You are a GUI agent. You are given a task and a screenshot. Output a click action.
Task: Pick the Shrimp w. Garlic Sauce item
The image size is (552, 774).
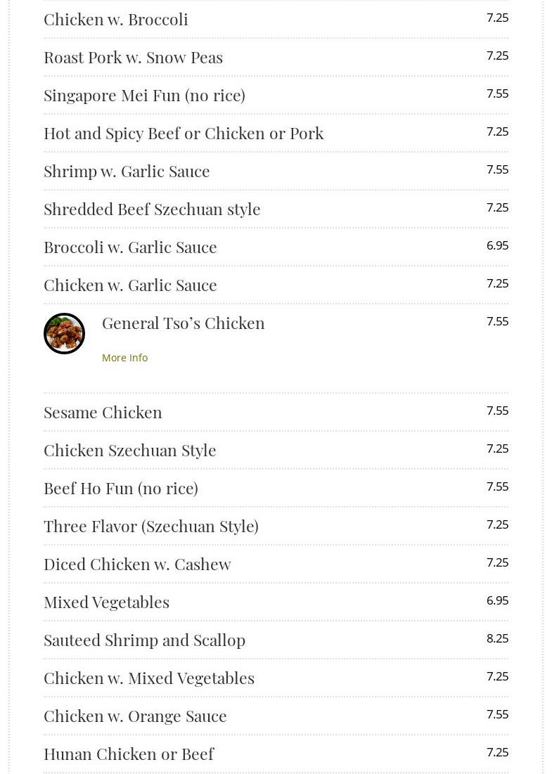[x=127, y=171]
